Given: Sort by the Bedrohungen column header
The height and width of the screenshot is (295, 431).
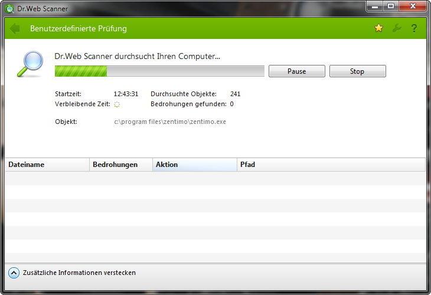Looking at the screenshot, I should click(x=121, y=165).
